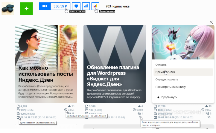
Task: Click the calendar date icon under first card
Action: [x=18, y=117]
